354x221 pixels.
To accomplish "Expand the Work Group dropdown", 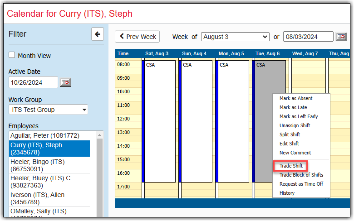I will (48, 110).
